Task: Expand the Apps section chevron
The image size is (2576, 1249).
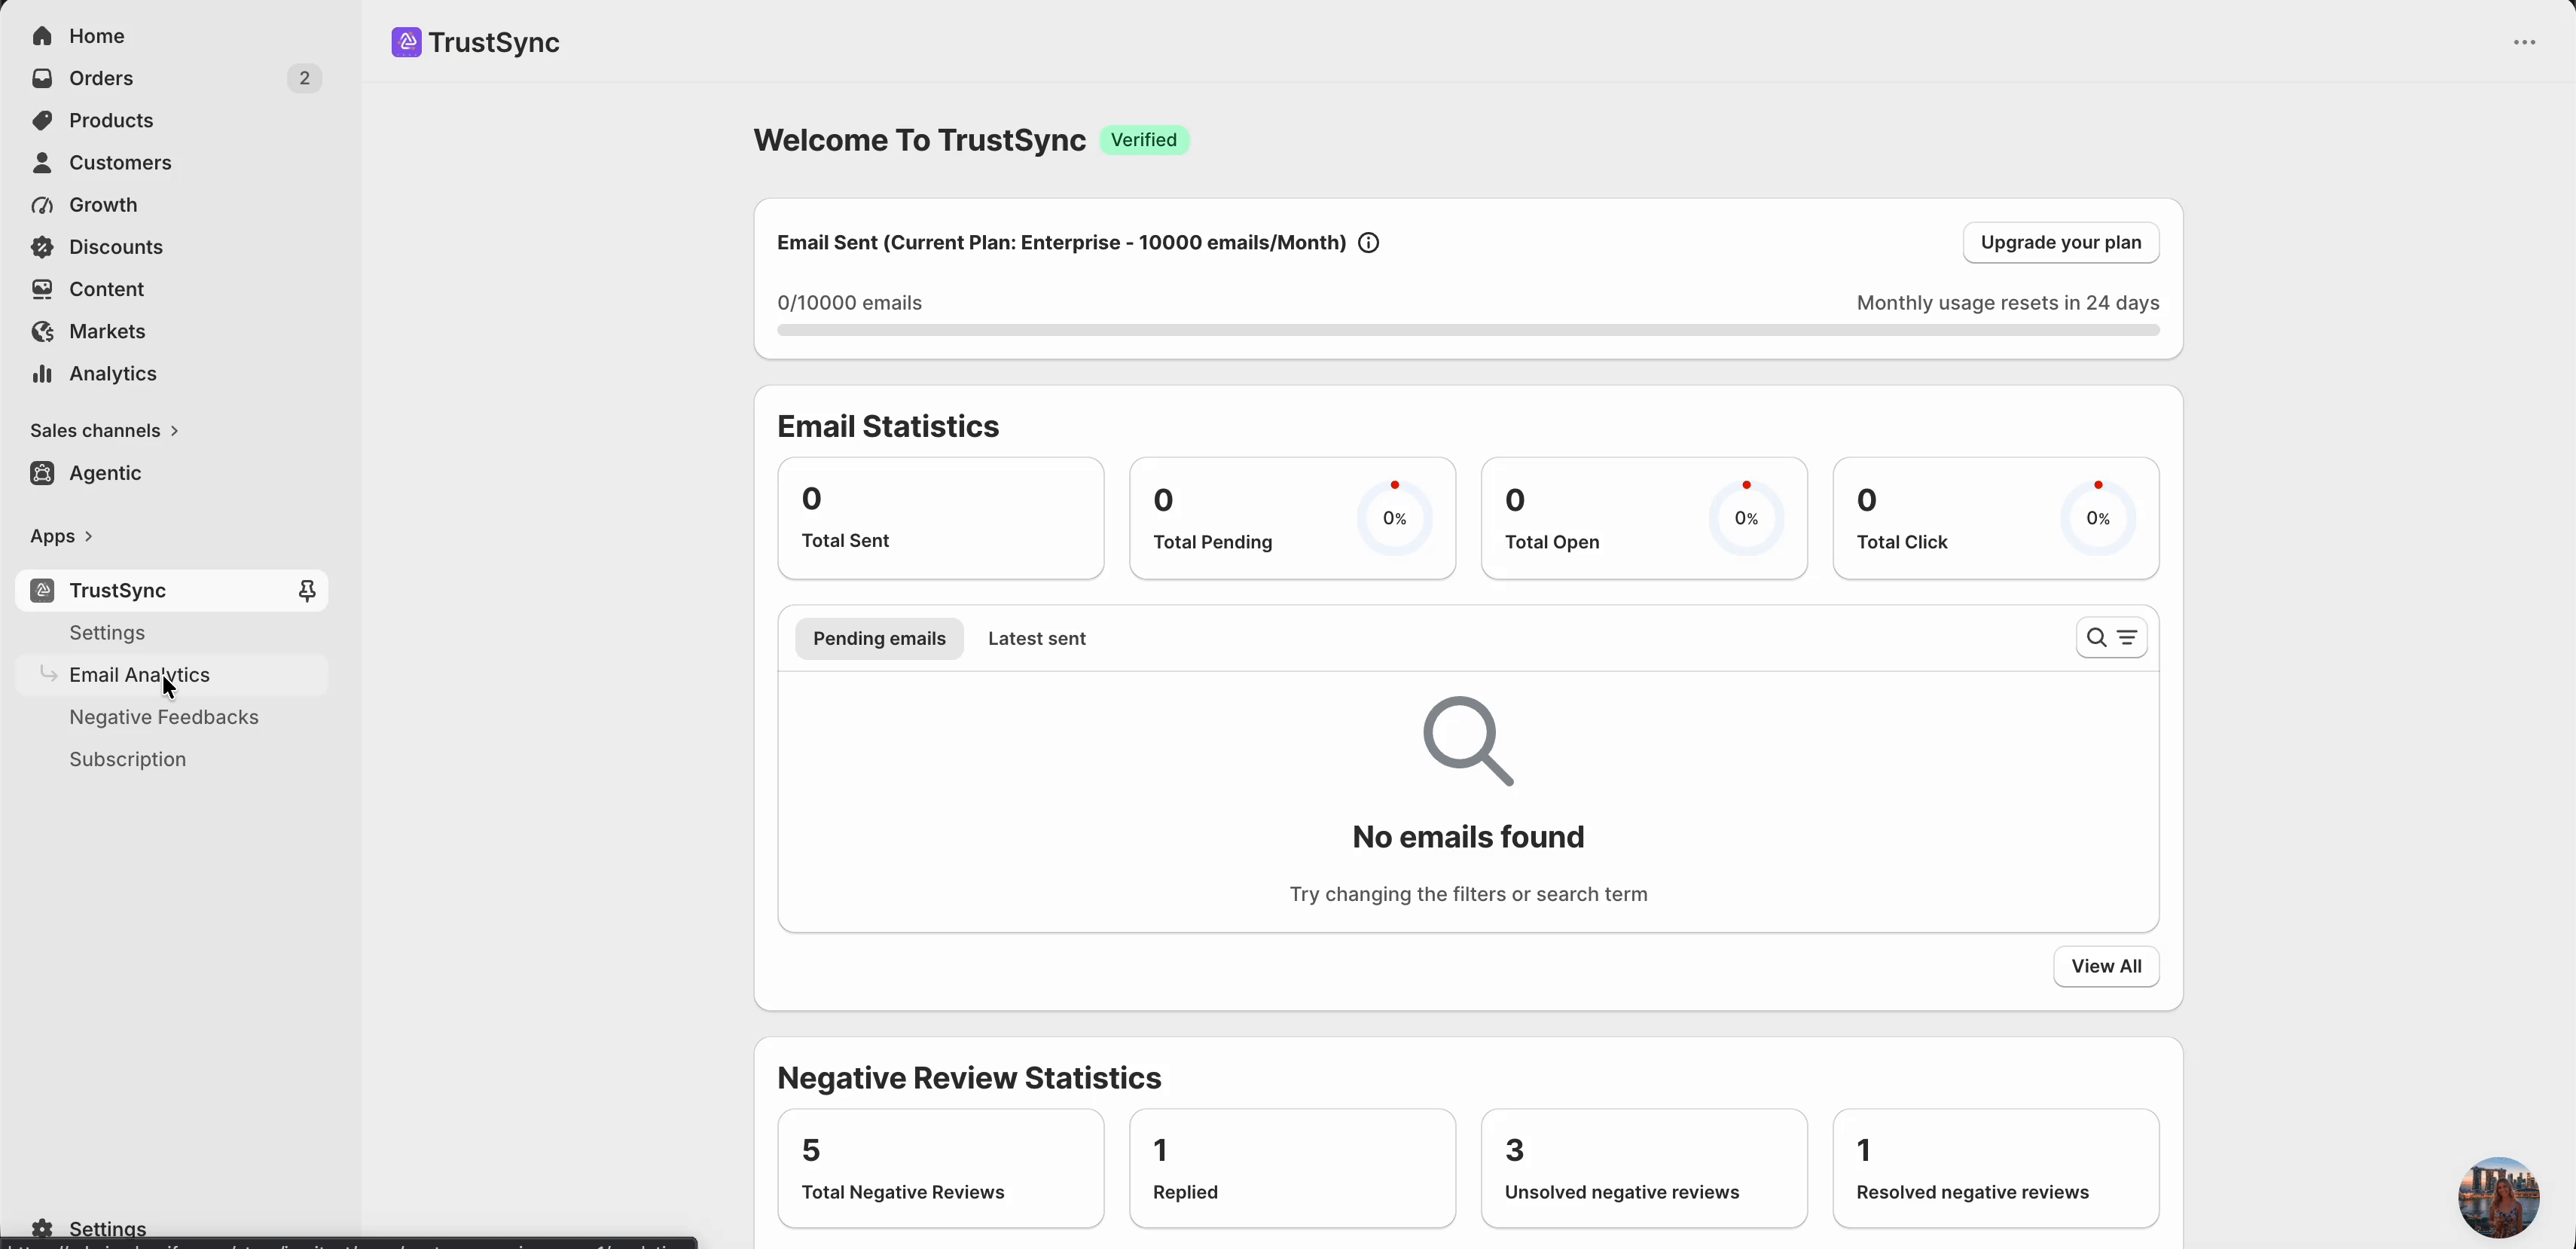Action: coord(88,536)
